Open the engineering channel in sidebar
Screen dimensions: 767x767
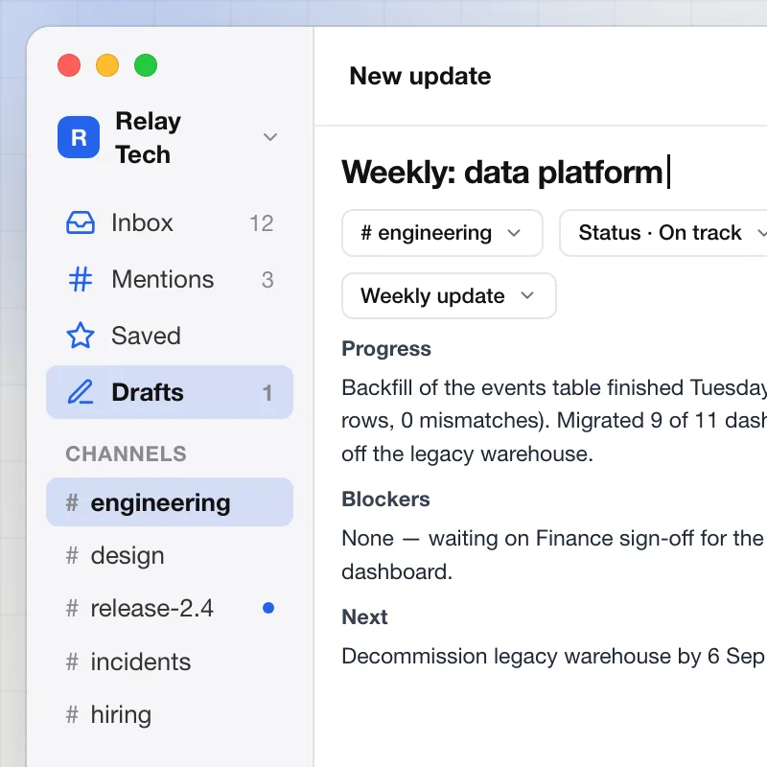coord(170,502)
